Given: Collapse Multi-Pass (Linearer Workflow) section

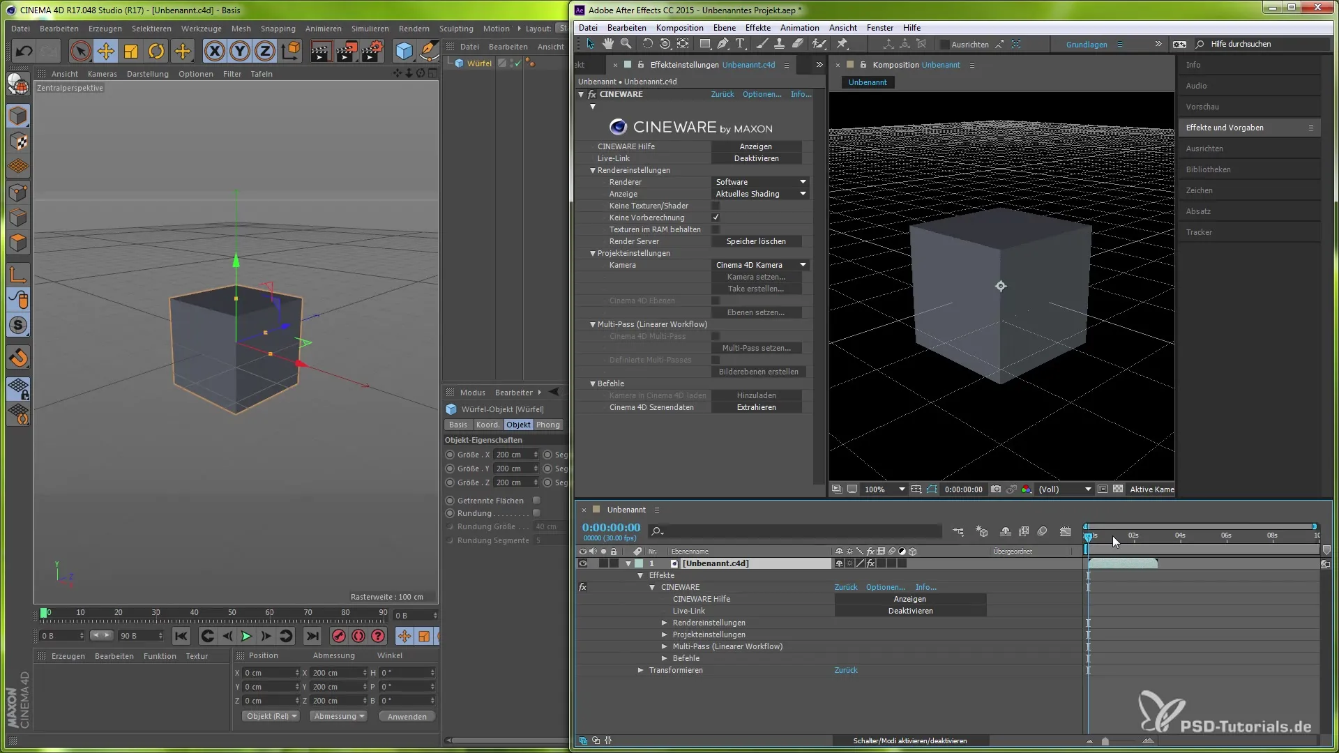Looking at the screenshot, I should tap(593, 324).
